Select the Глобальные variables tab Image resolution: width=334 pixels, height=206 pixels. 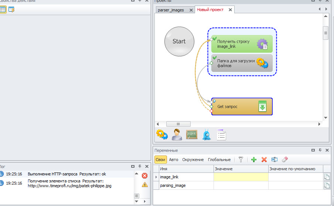coord(219,160)
